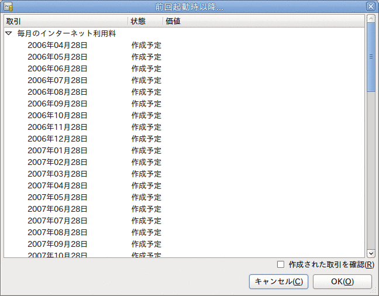Select the 2006年11月28日 row
379x296 pixels.
(184, 127)
